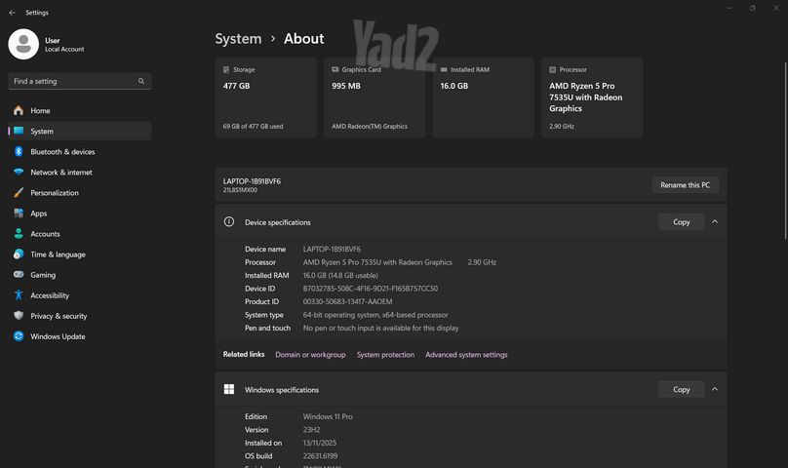This screenshot has width=788, height=468.
Task: Open Home in the sidebar
Action: 80,110
